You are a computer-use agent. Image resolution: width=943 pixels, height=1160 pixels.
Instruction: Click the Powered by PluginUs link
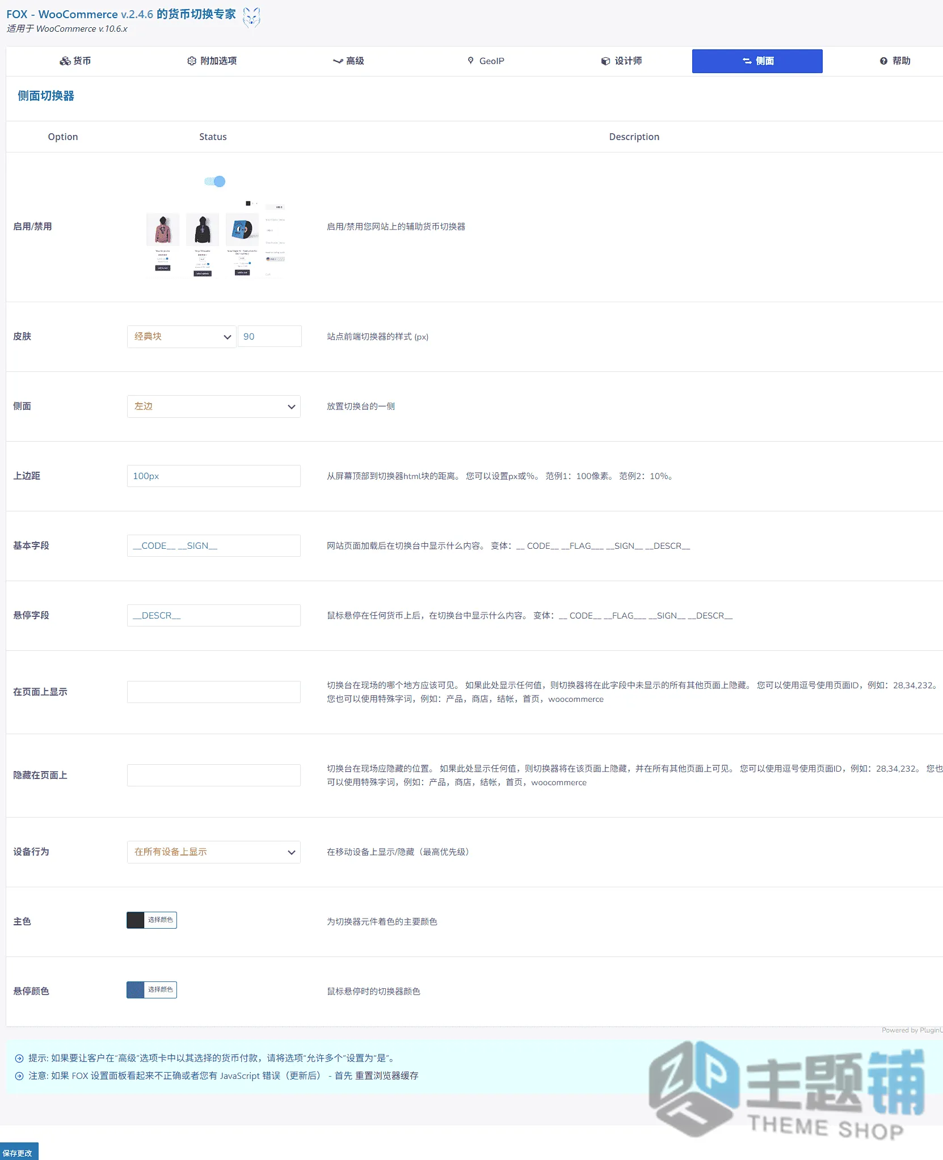(912, 1030)
